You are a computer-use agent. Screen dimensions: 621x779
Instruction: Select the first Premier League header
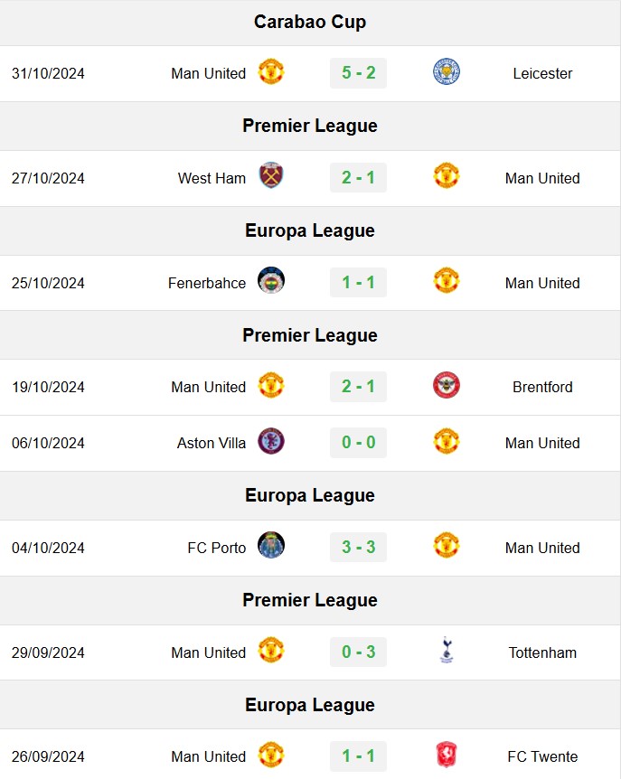click(310, 127)
